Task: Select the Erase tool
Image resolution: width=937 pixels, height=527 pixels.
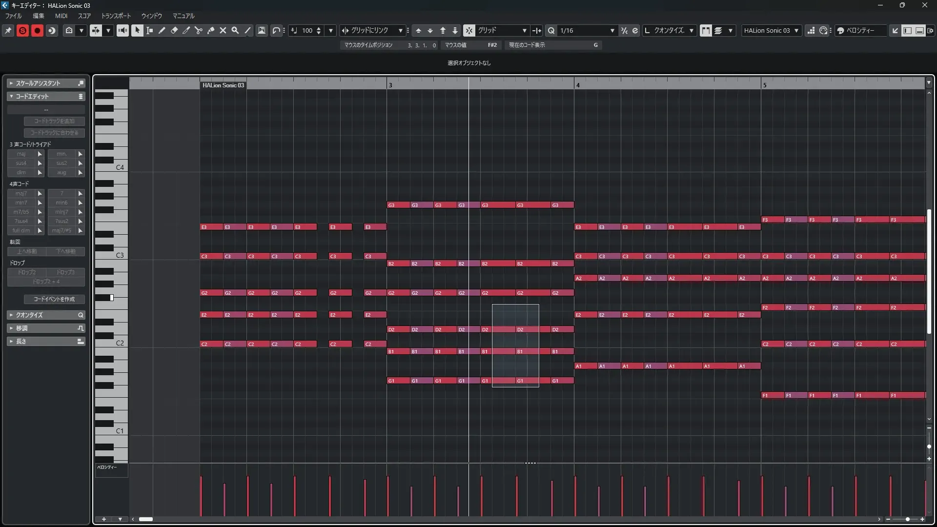Action: click(174, 30)
